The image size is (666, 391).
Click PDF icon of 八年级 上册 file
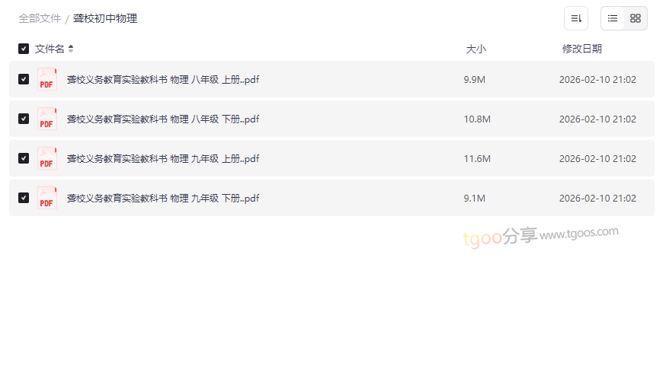coord(46,79)
